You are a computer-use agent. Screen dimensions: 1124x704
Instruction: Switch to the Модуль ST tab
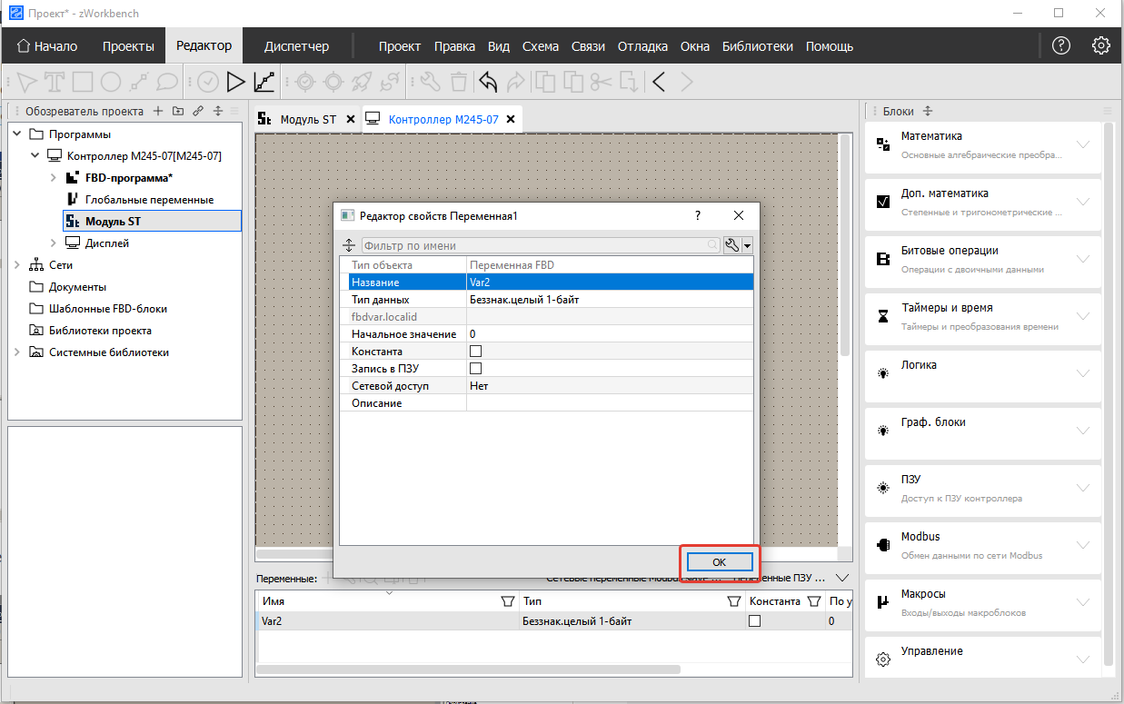307,120
